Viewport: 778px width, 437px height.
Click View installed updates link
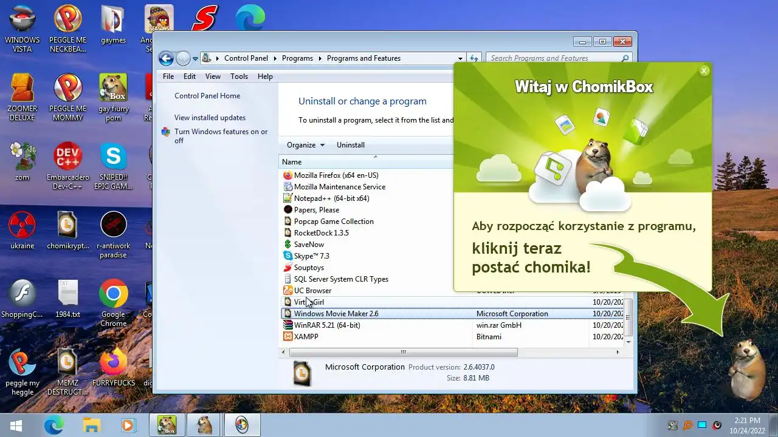210,118
